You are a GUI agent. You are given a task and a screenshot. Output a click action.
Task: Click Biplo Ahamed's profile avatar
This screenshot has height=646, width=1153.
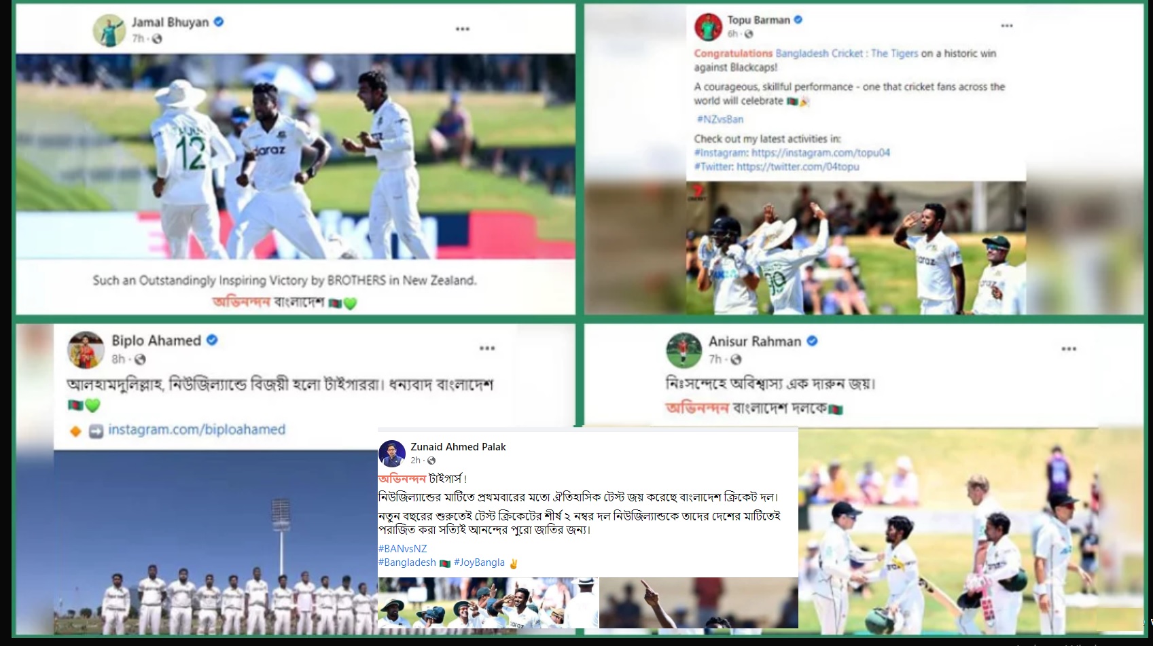86,349
